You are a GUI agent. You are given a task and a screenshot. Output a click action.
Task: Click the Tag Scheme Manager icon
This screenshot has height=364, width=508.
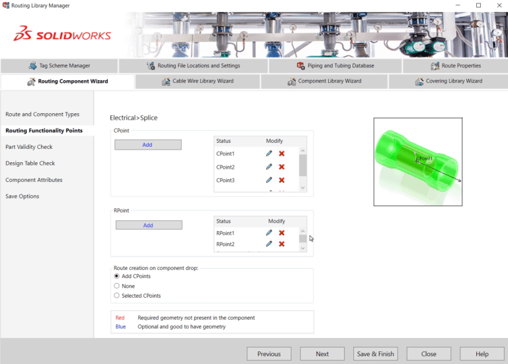pyautogui.click(x=32, y=66)
